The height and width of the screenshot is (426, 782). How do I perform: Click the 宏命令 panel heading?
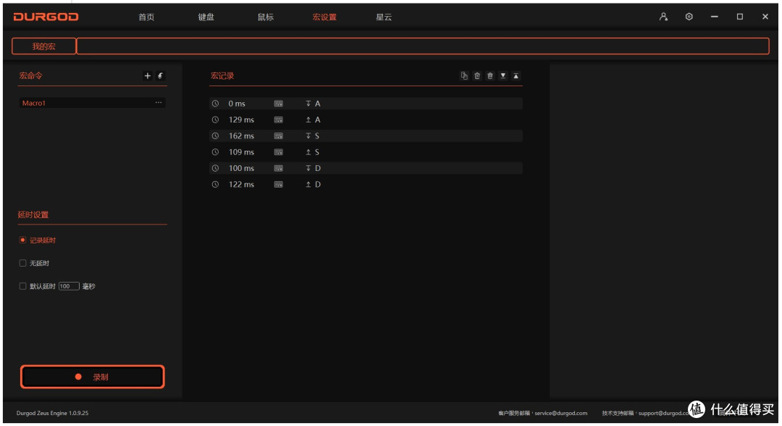point(30,75)
